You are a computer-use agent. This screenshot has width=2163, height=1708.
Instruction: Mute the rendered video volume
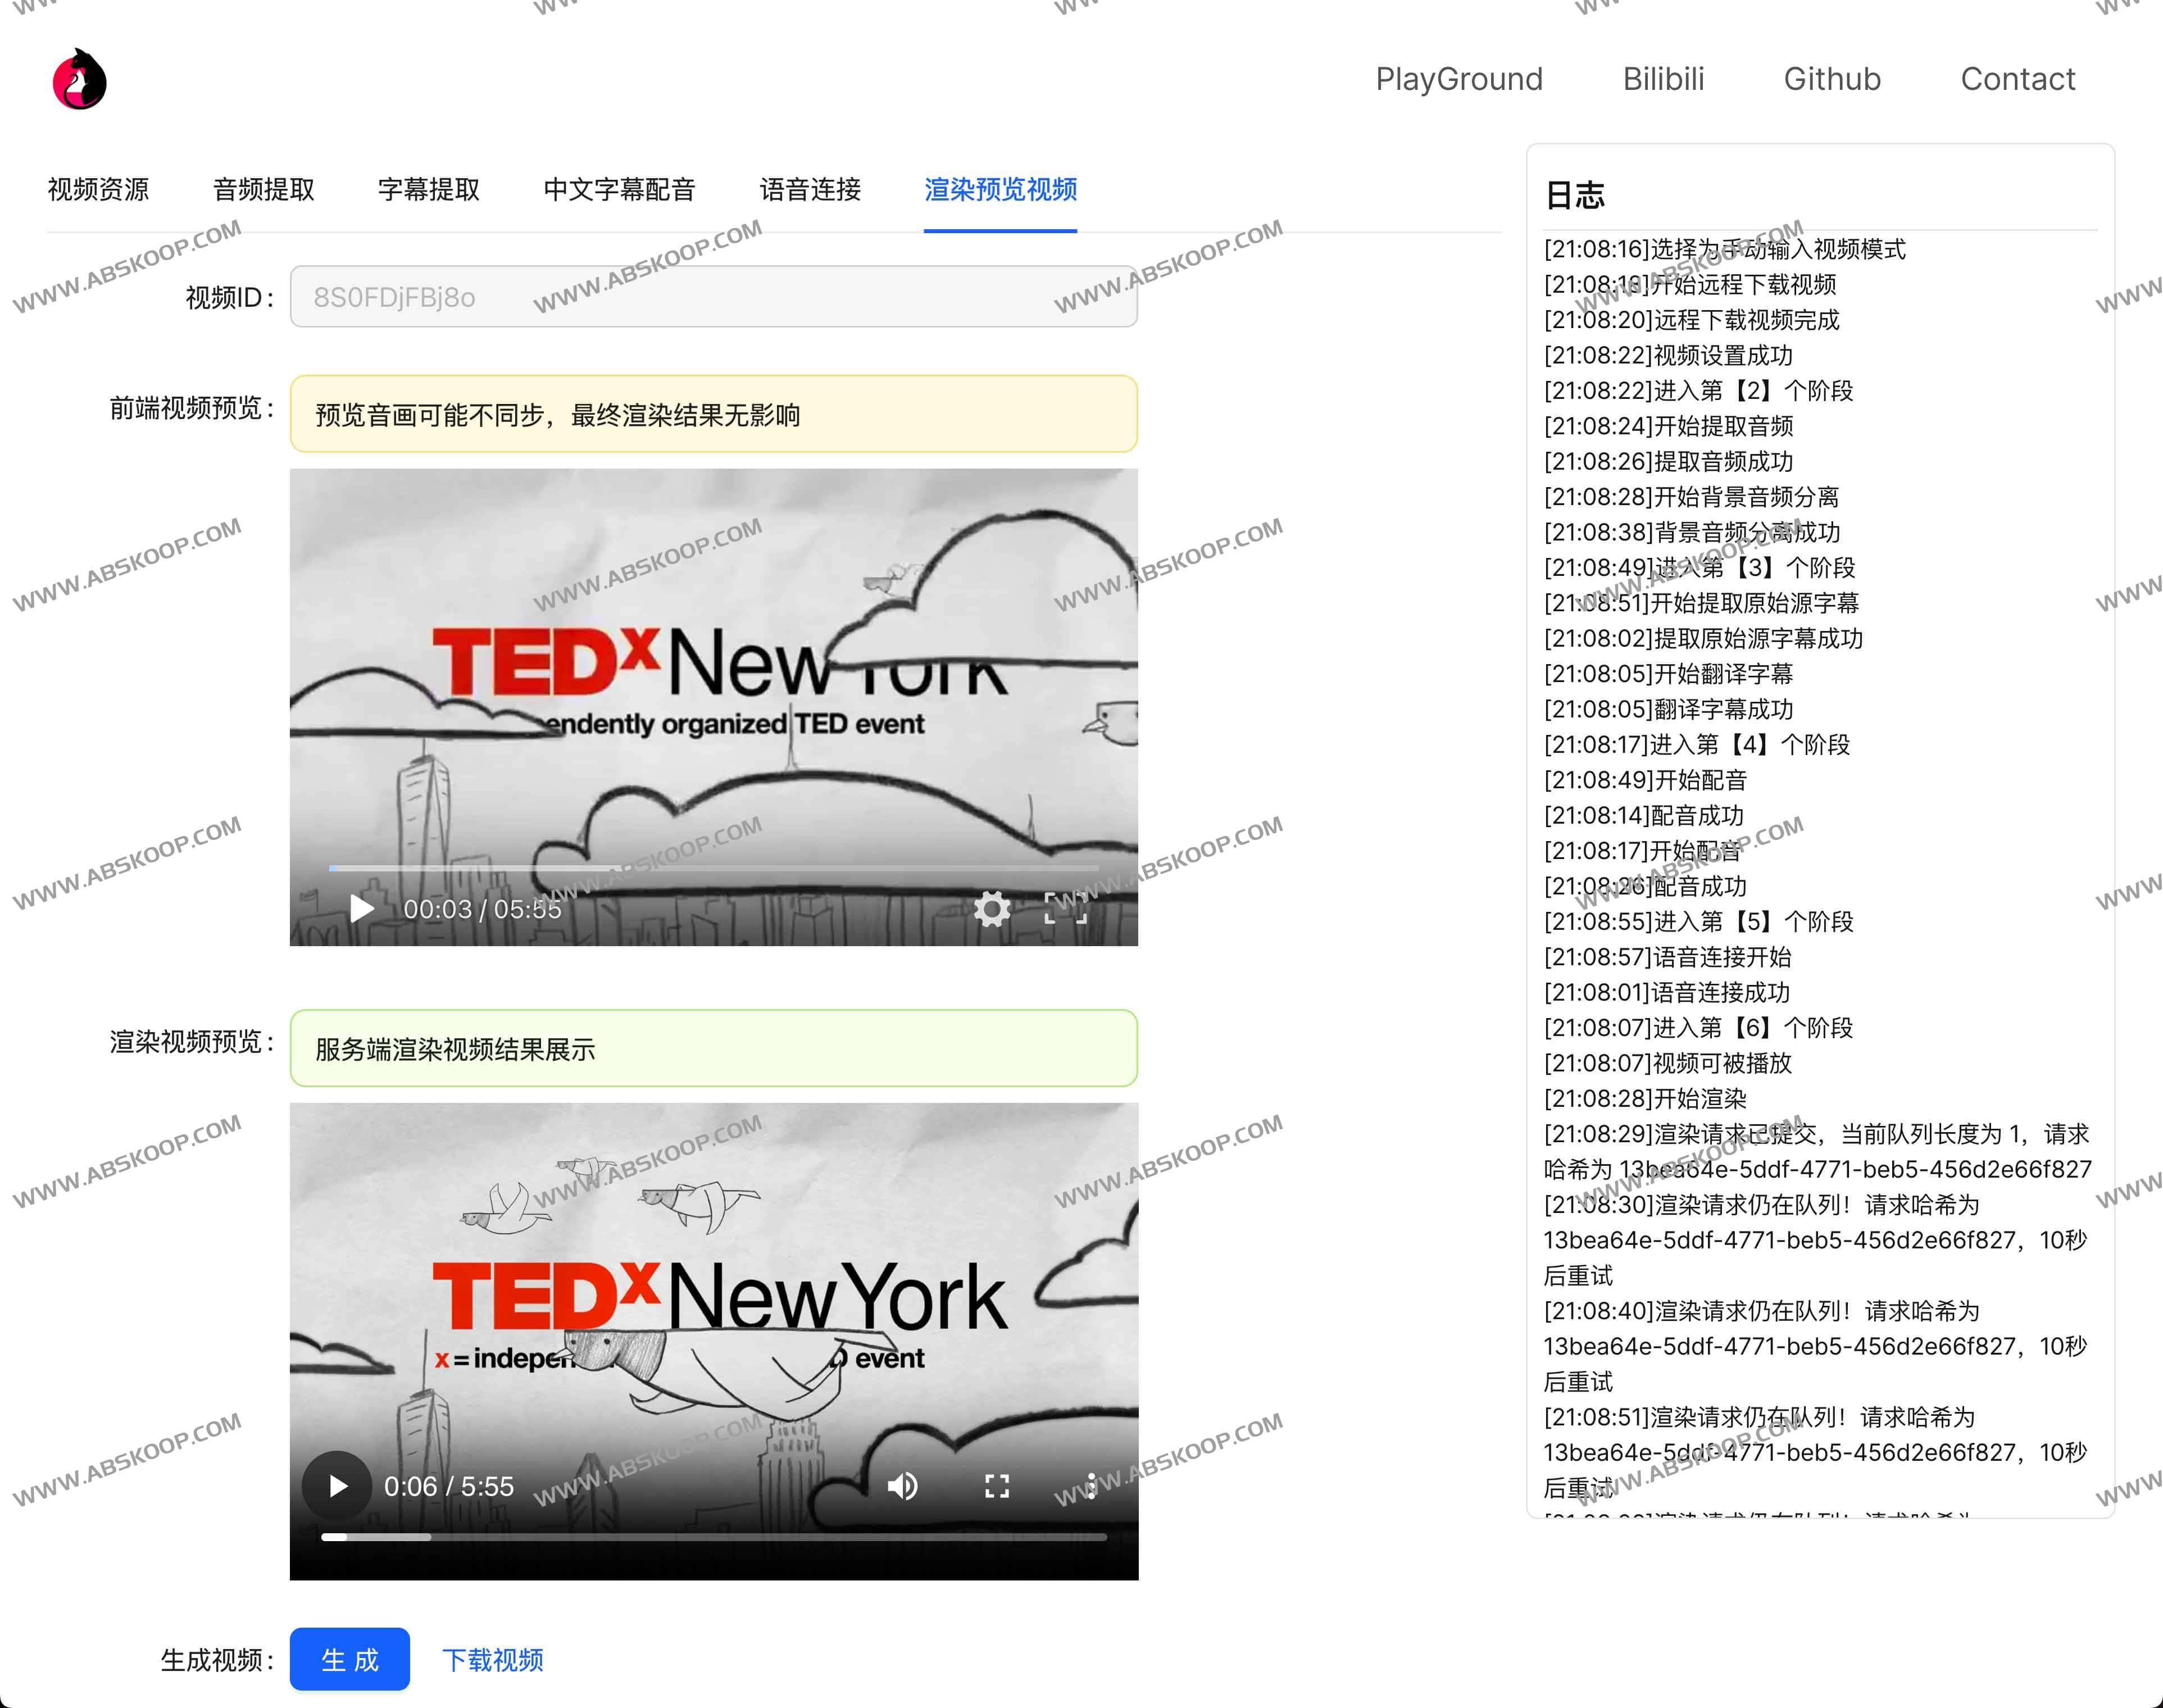point(903,1487)
